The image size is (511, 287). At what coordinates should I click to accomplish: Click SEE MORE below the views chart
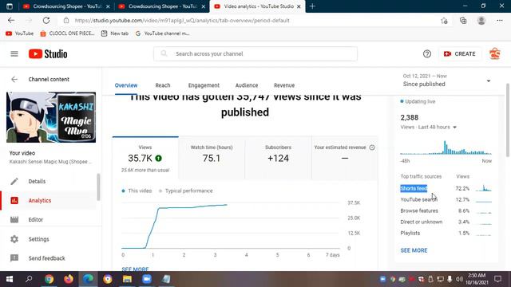[x=135, y=269]
